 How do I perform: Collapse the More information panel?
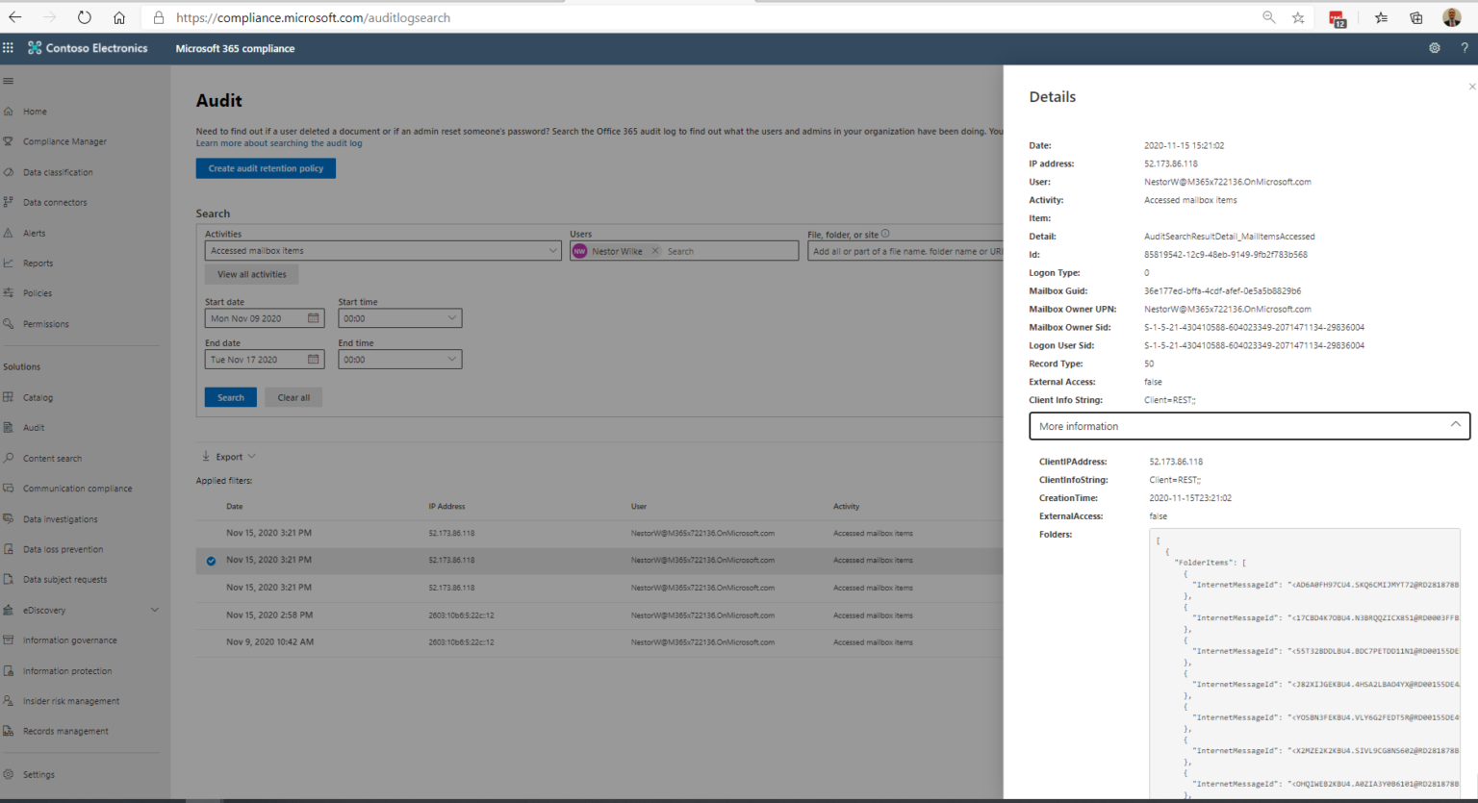click(x=1456, y=425)
